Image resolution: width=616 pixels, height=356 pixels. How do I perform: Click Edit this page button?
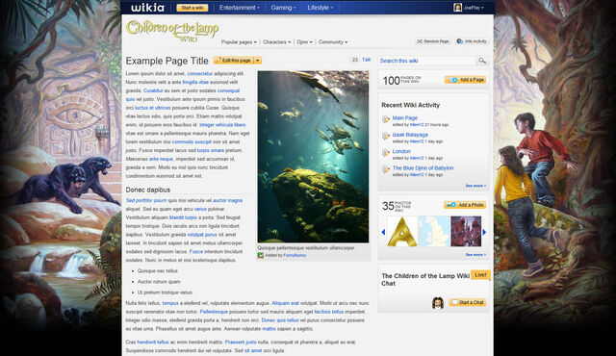(233, 61)
